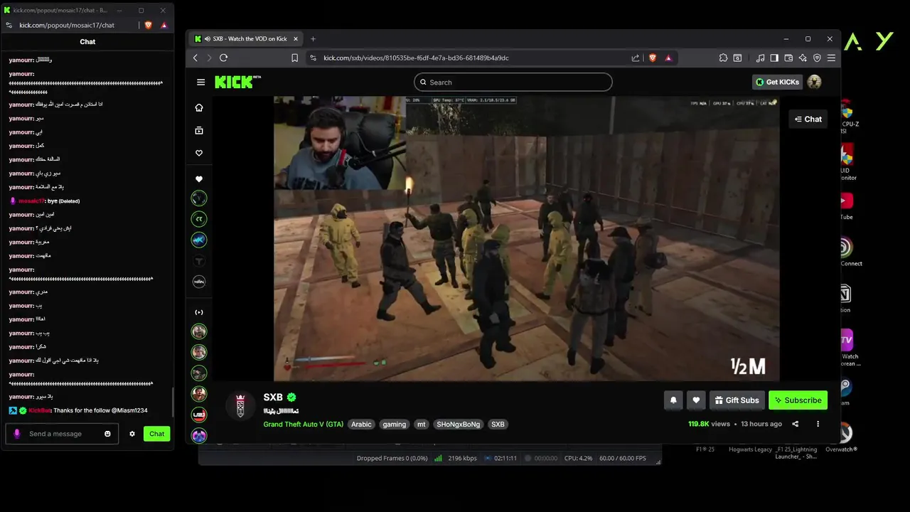Select the SXB - Watch the VOD tab
The width and height of the screenshot is (910, 512).
[247, 38]
